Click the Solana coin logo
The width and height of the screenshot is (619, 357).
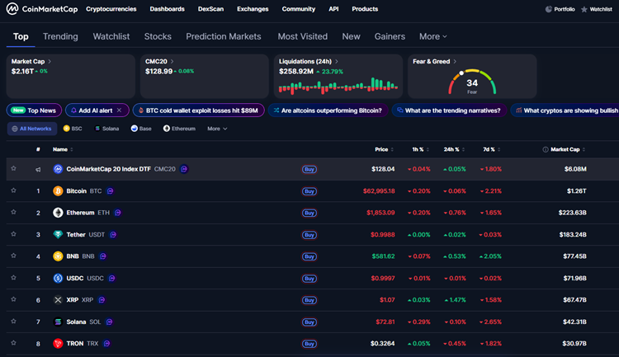58,322
